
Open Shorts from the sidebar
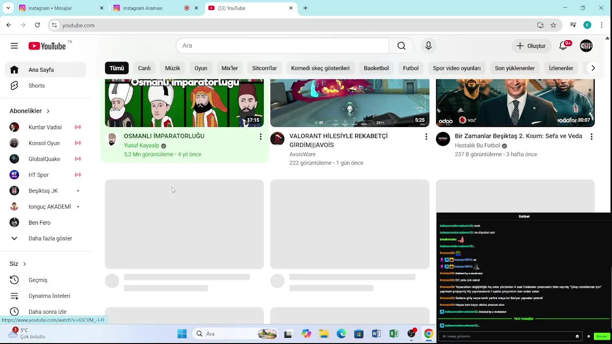[x=45, y=86]
